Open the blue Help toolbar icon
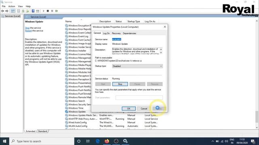 click(x=33, y=11)
